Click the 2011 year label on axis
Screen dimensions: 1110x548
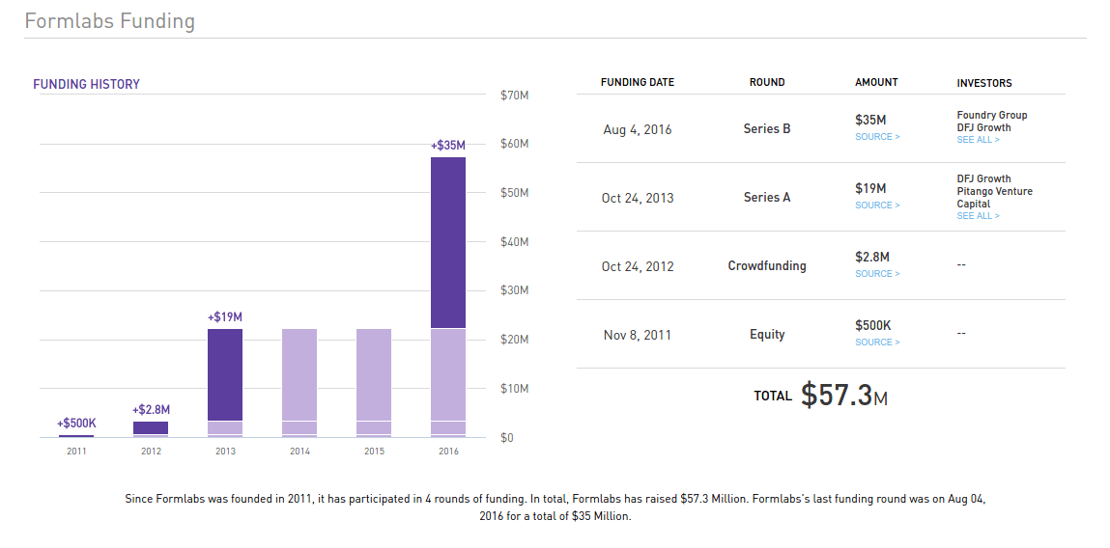click(76, 452)
